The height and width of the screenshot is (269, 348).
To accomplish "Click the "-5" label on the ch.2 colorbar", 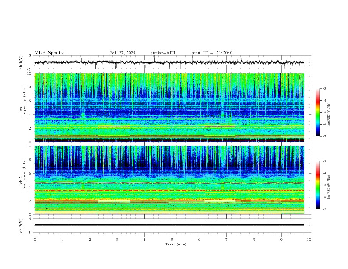I will click(324, 185).
